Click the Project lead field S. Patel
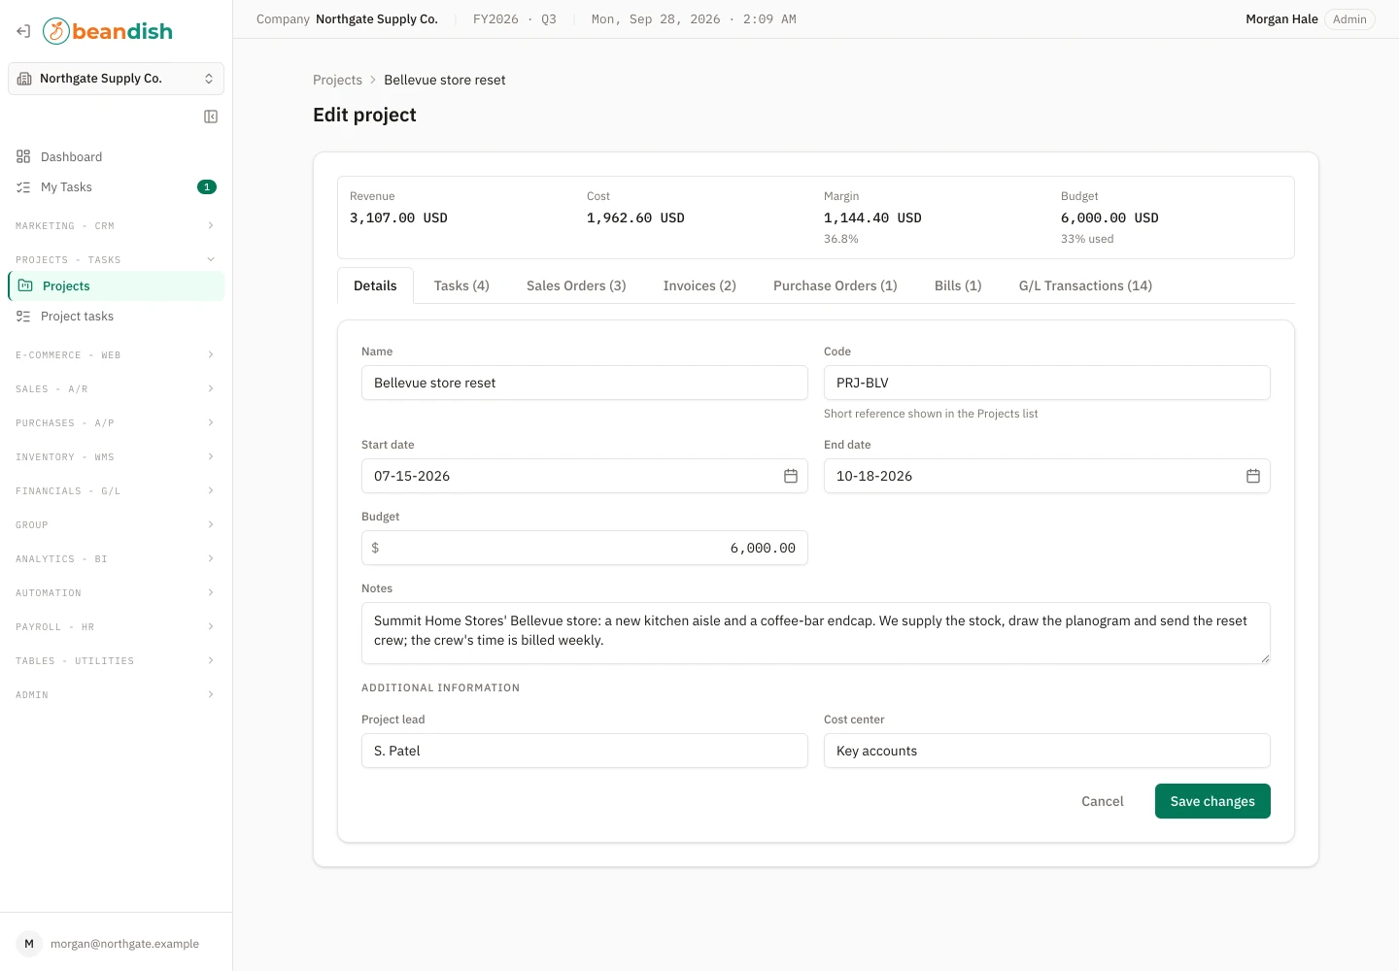Screen dimensions: 1399x971 585,751
